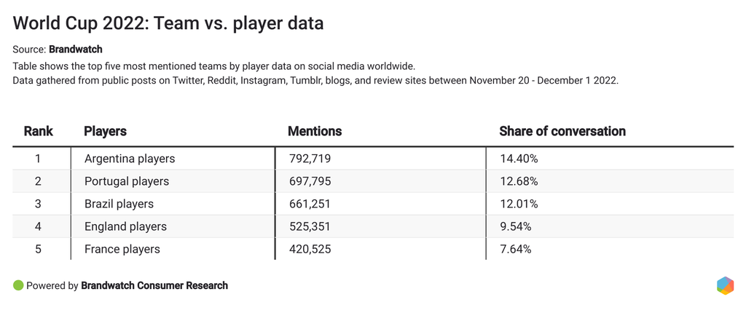Click rank number 3 cell
Viewport: 746px width, 310px height.
(39, 204)
